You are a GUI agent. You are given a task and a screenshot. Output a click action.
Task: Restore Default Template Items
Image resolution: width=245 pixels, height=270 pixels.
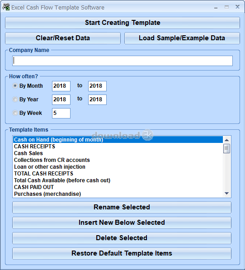coord(122,253)
